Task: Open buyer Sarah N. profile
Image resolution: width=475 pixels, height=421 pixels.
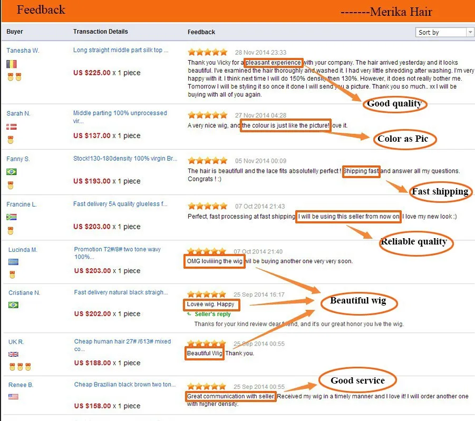Action: pos(18,114)
